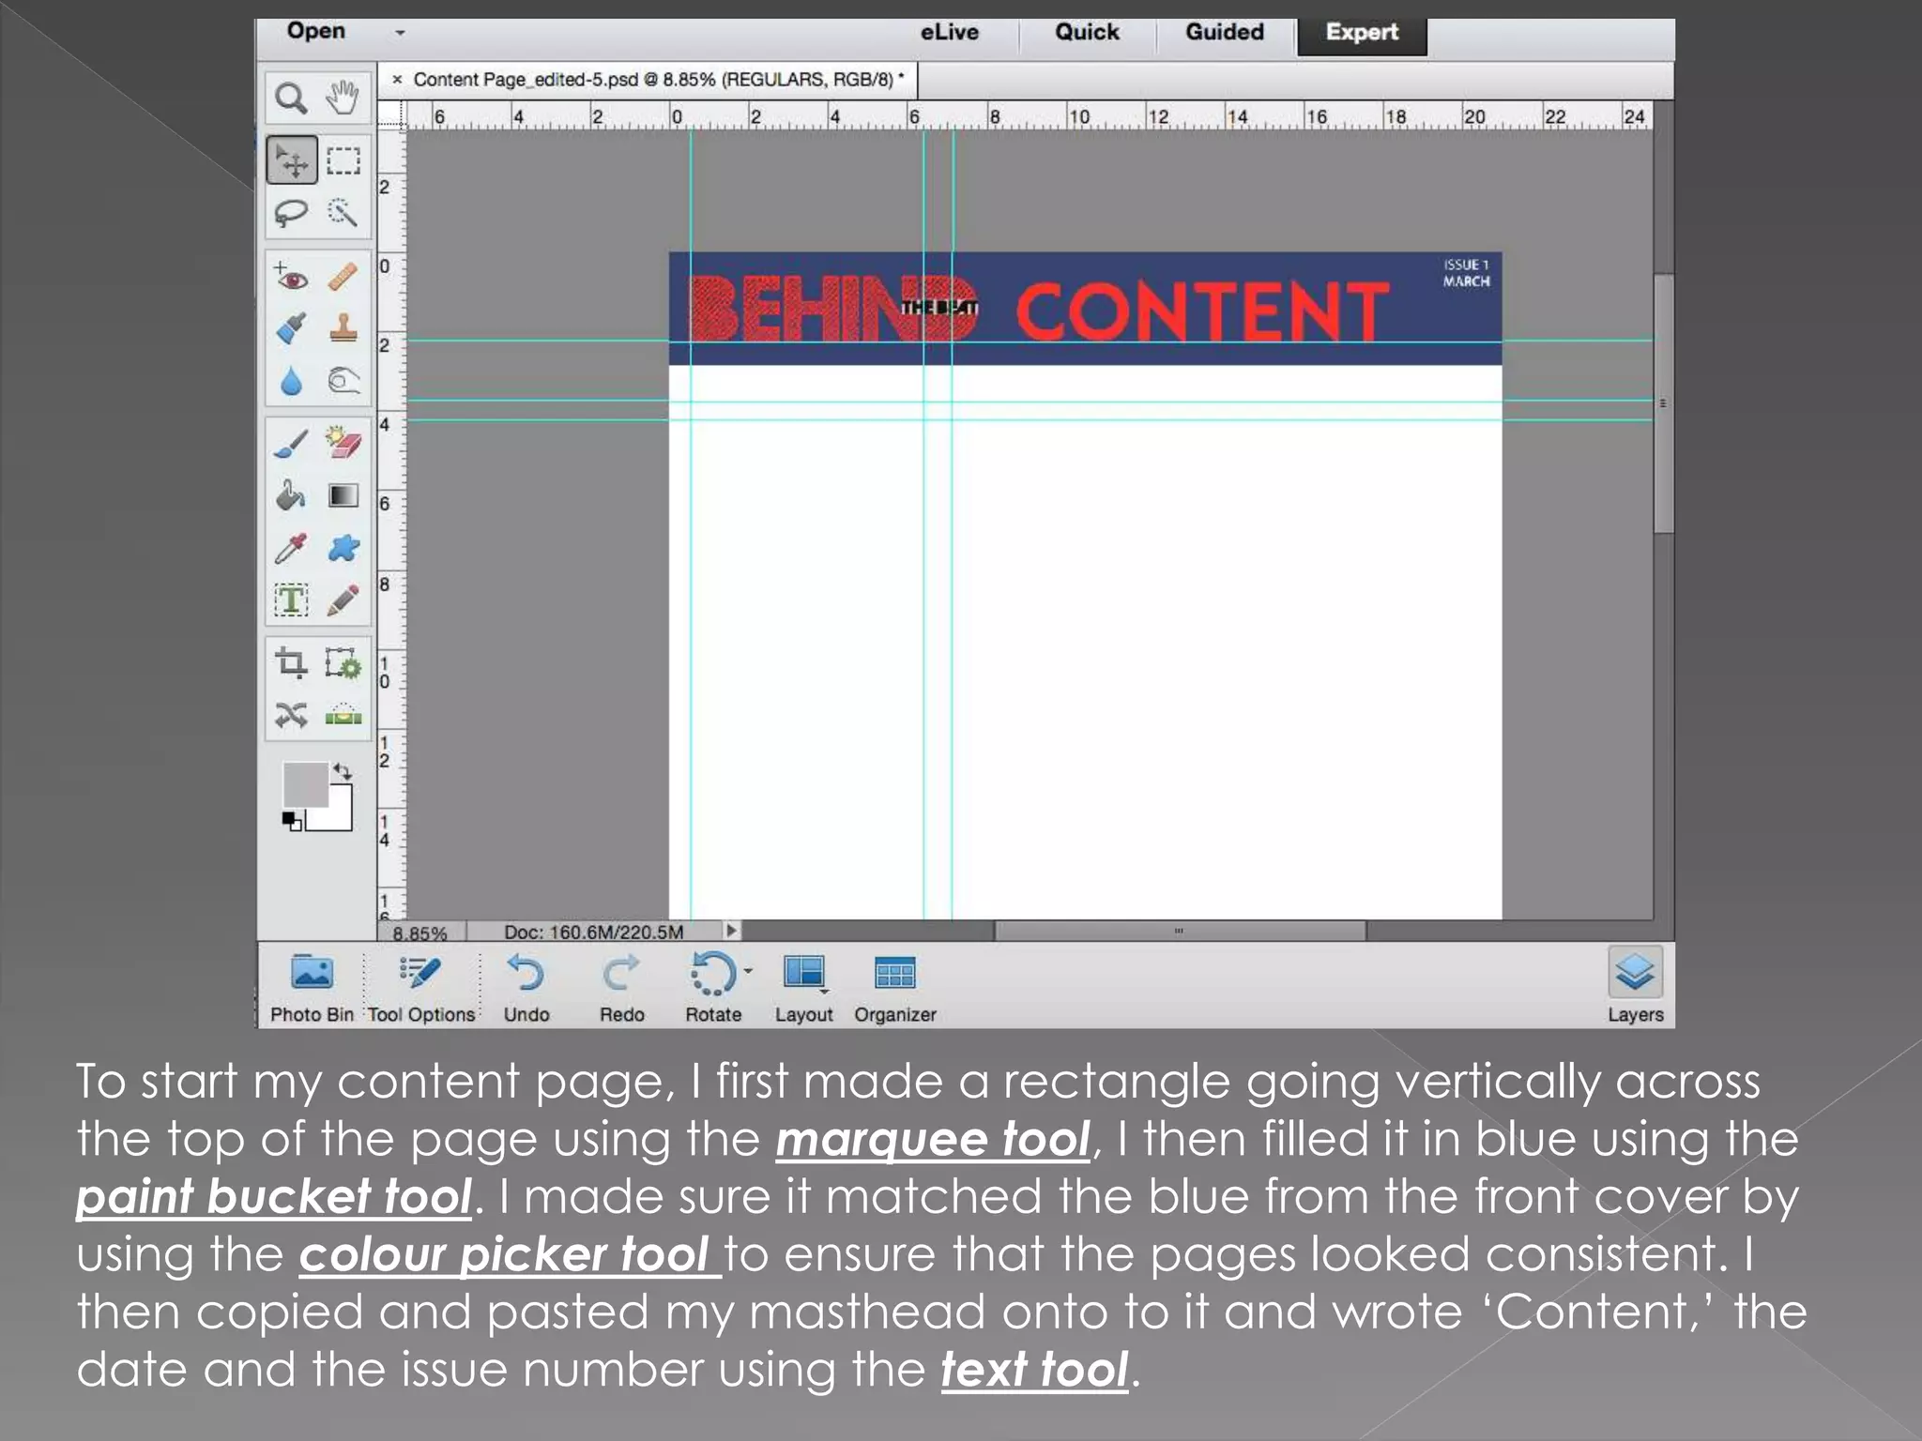Image resolution: width=1922 pixels, height=1441 pixels.
Task: Activate the Color Picker eyedropper tool
Action: [291, 548]
